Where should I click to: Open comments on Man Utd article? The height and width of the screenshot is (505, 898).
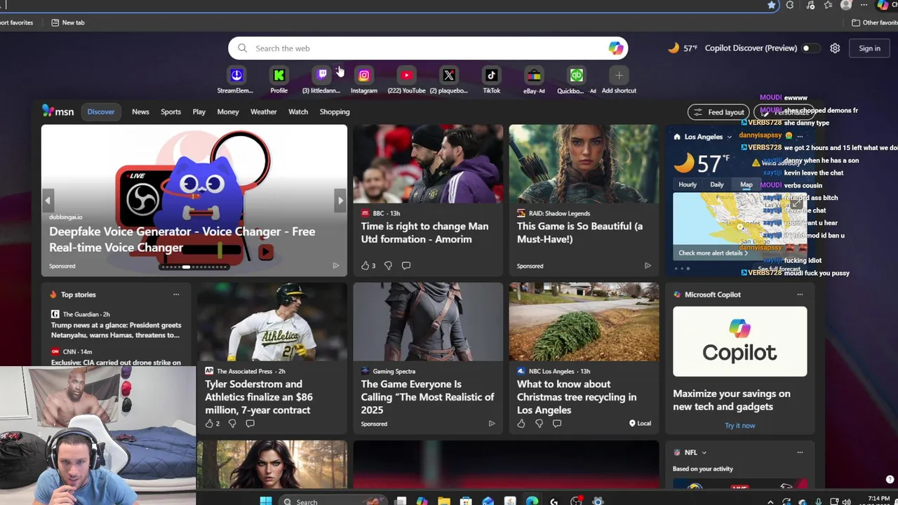coord(406,266)
